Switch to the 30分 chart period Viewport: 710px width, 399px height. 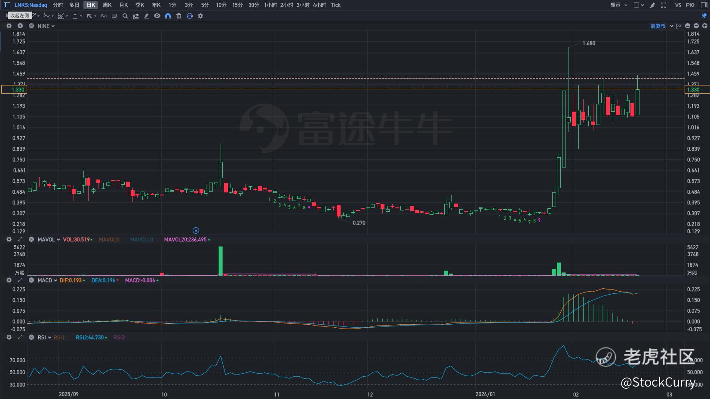(x=254, y=5)
